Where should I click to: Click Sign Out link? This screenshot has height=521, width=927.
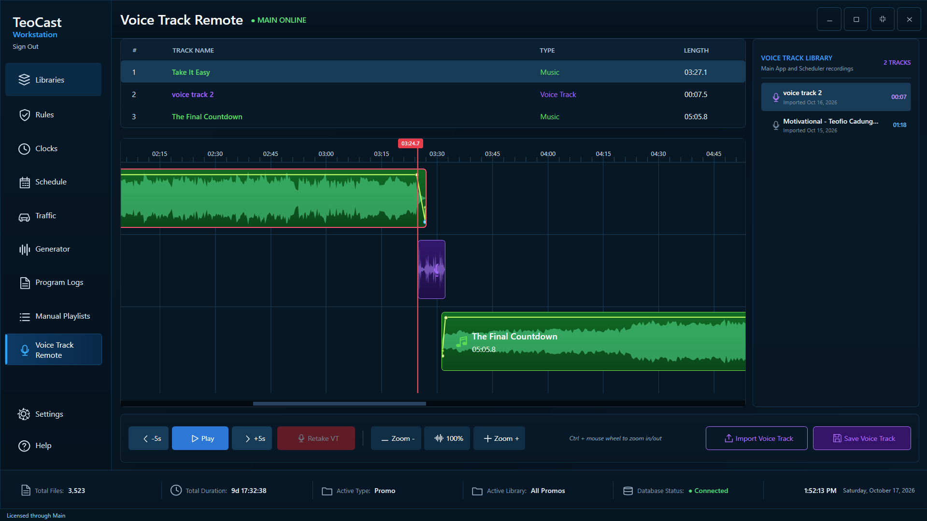[26, 47]
